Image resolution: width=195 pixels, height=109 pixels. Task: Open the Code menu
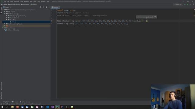click(x=22, y=2)
